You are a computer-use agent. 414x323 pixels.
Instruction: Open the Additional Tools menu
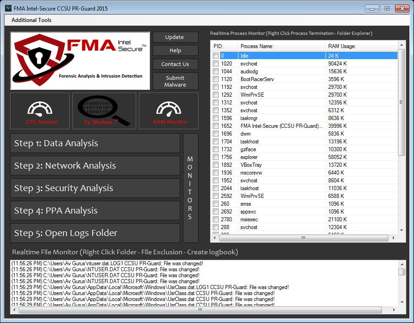point(32,20)
